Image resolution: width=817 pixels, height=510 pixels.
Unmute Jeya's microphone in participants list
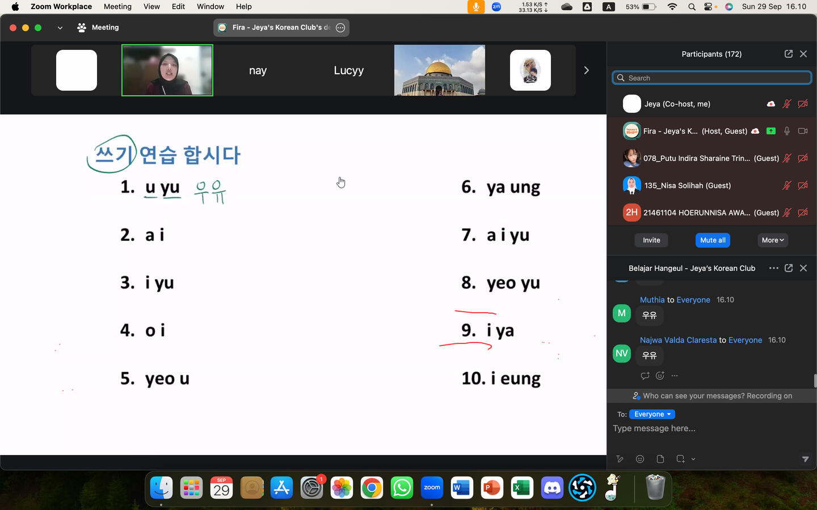coord(787,104)
